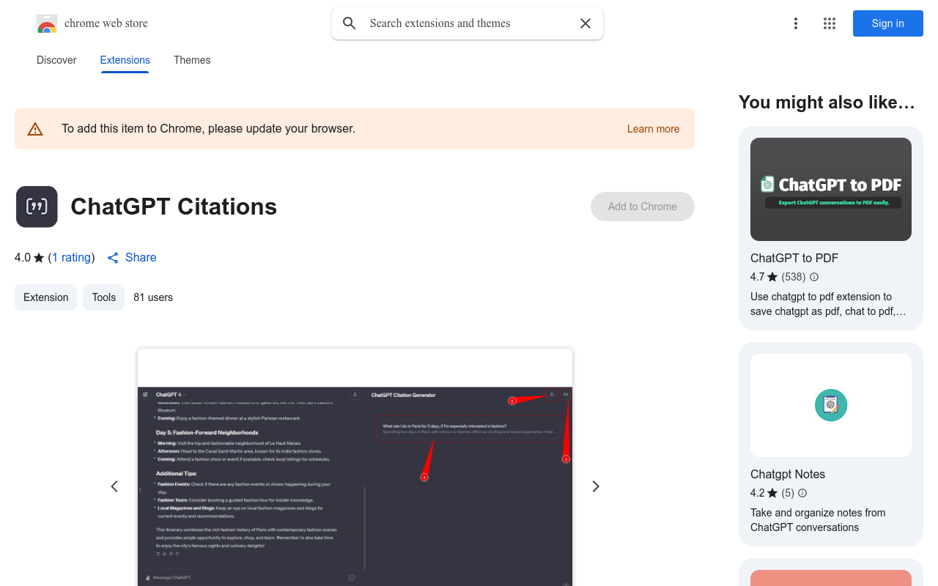
Task: Click the 4.0 star rating value
Action: coord(23,257)
